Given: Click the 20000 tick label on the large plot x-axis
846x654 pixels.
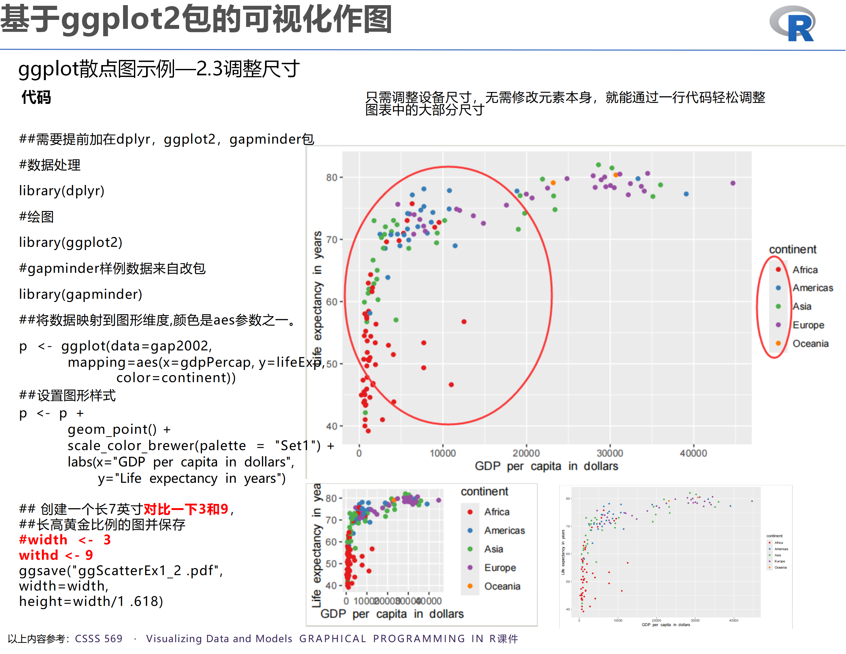Looking at the screenshot, I should [526, 453].
